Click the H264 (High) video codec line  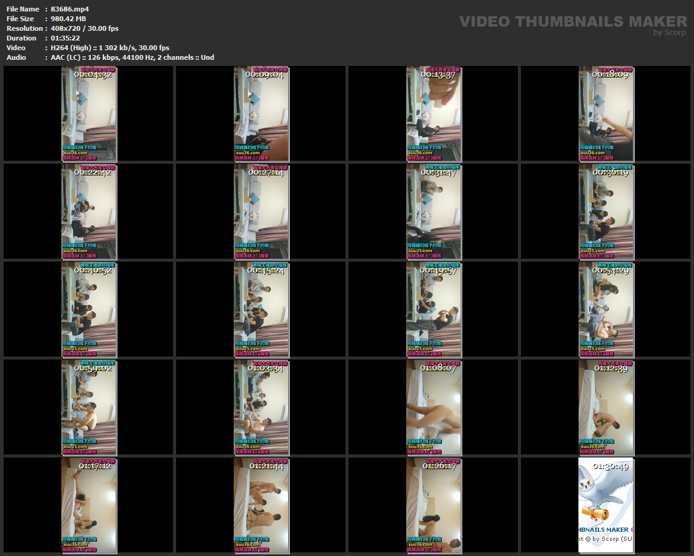coord(110,48)
